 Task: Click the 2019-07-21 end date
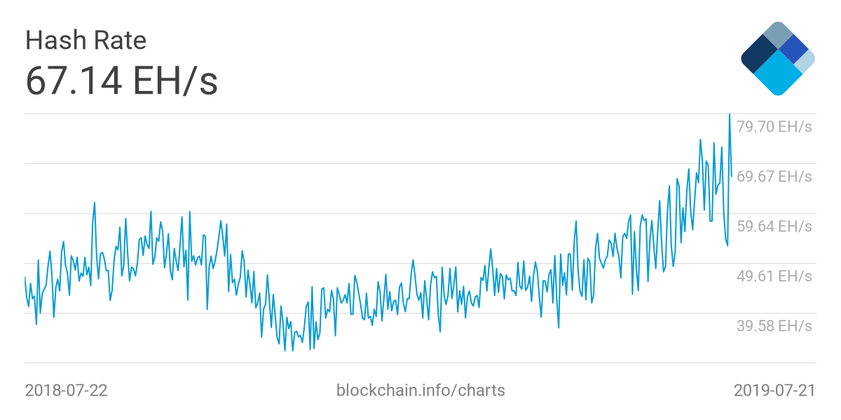[x=774, y=390]
